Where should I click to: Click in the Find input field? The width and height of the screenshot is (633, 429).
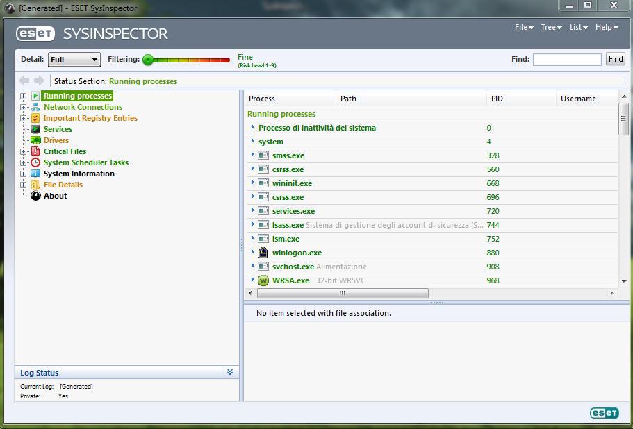(x=567, y=59)
